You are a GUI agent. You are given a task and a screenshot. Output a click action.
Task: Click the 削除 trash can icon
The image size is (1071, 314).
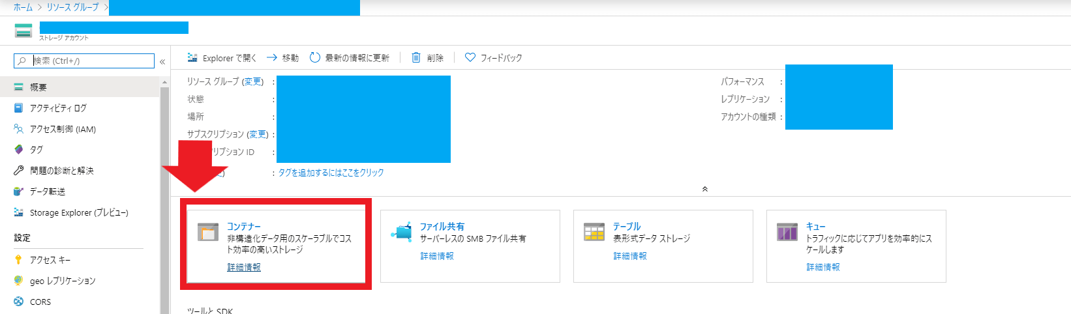pos(416,58)
